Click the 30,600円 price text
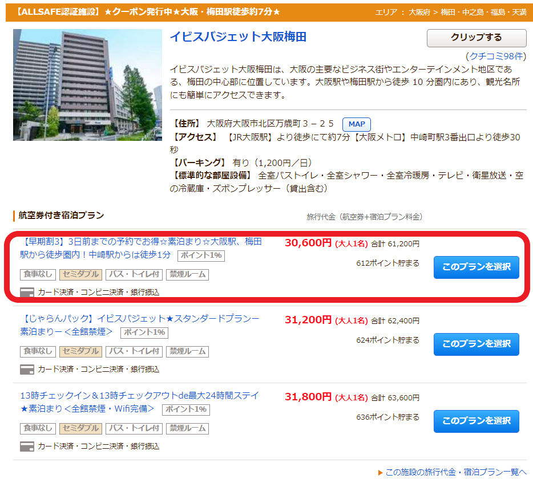The image size is (533, 479). (308, 243)
